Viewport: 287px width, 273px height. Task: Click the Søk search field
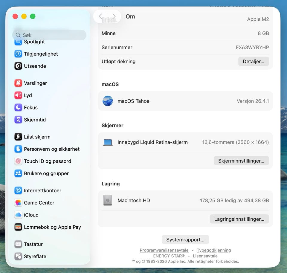[49, 35]
